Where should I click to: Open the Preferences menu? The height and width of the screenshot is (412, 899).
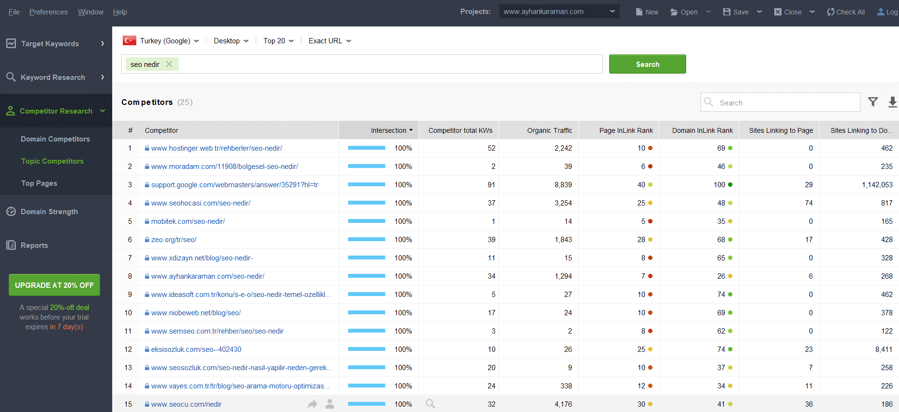click(x=48, y=12)
